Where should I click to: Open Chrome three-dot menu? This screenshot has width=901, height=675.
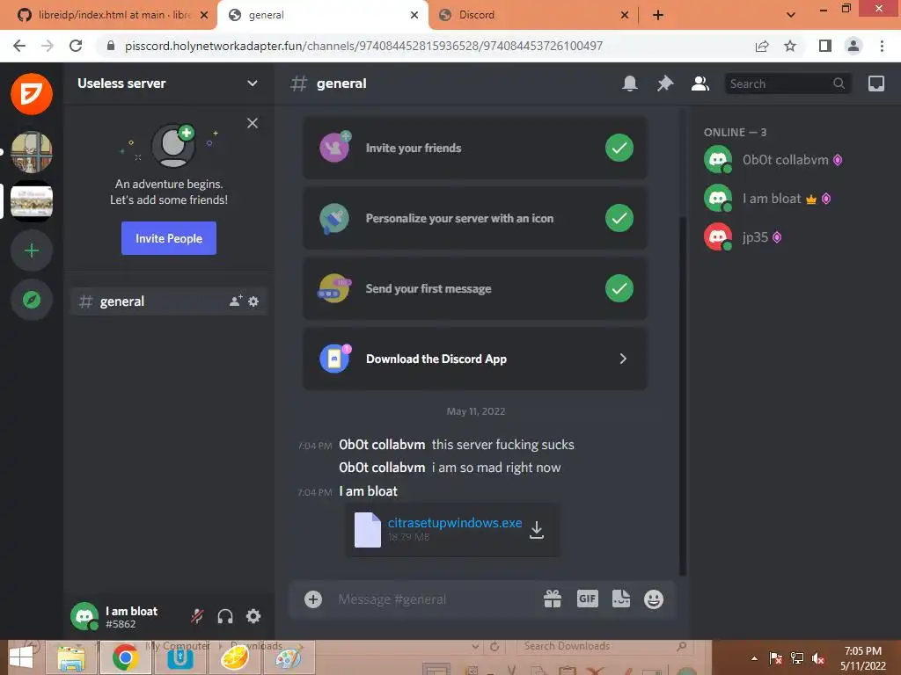882,46
